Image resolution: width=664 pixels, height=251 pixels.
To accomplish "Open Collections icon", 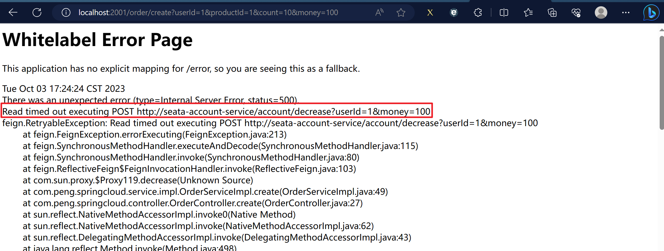I will coord(552,13).
